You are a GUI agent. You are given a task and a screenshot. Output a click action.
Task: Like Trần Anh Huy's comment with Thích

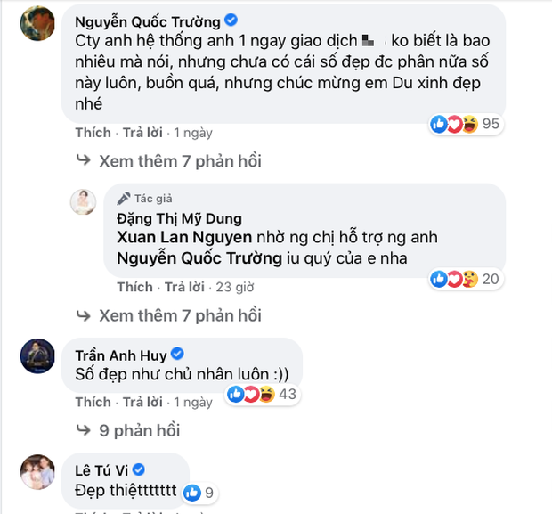[x=93, y=402]
